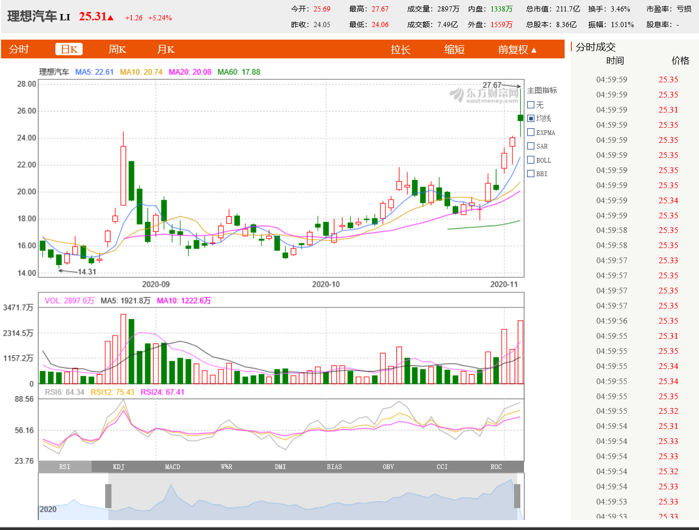Switch to the OBV indicator tab
This screenshot has width=699, height=530.
[388, 466]
